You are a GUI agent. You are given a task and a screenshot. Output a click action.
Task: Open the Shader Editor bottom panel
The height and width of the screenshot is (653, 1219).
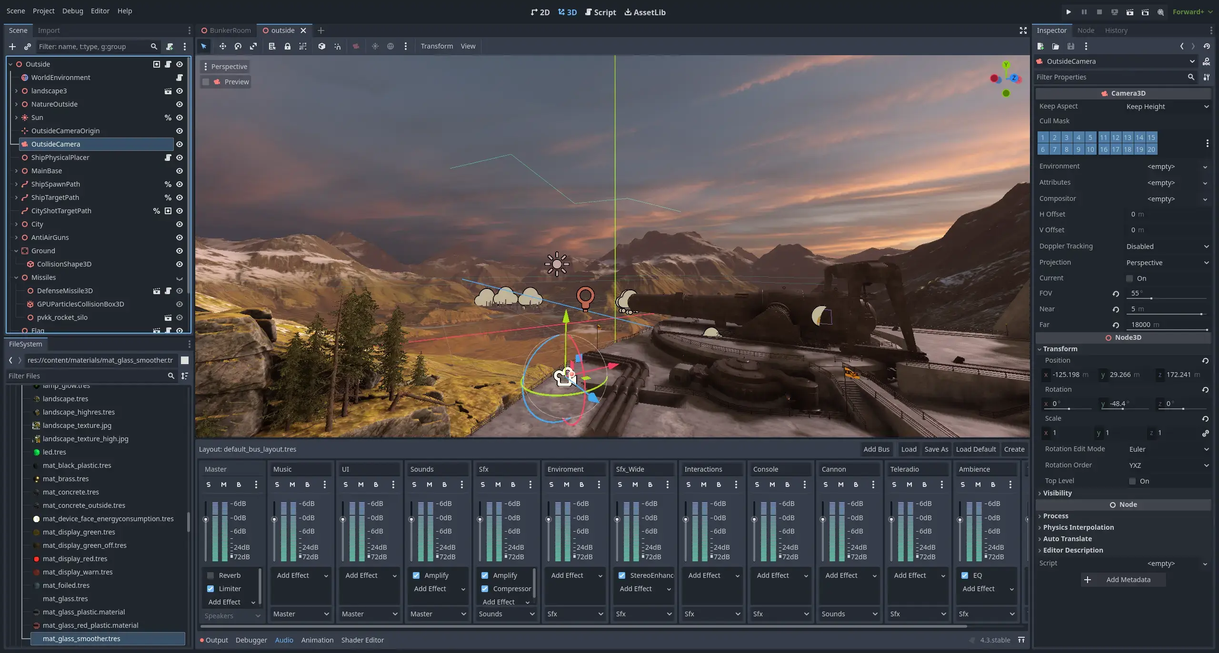point(362,640)
